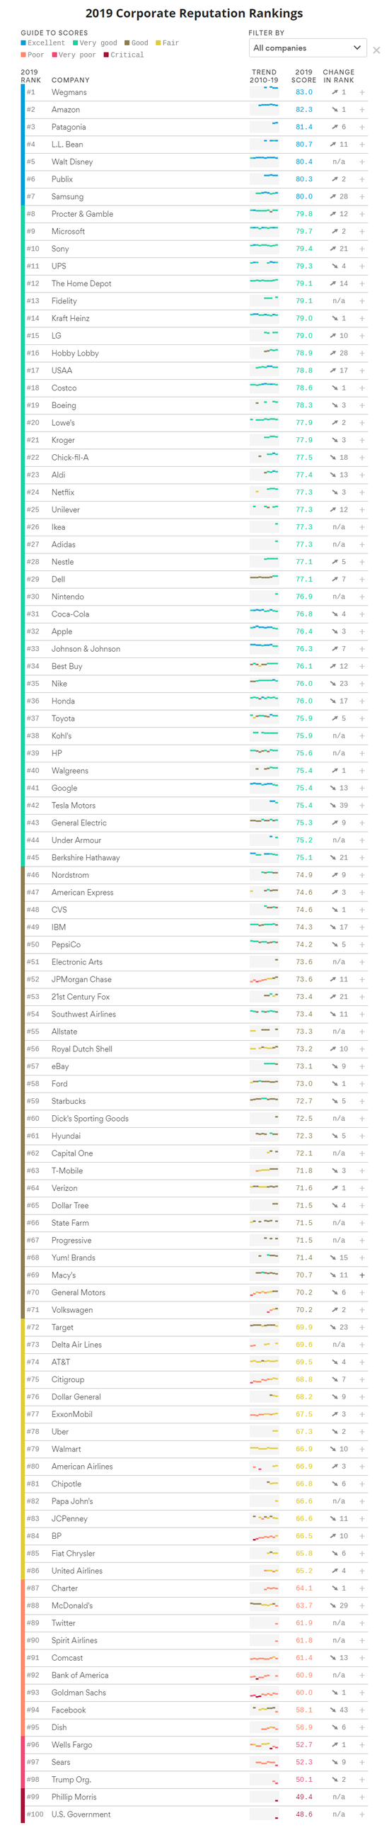Click plus icon for Facebook row

(362, 1710)
